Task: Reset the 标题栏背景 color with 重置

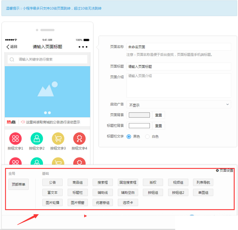Action: pos(158,126)
